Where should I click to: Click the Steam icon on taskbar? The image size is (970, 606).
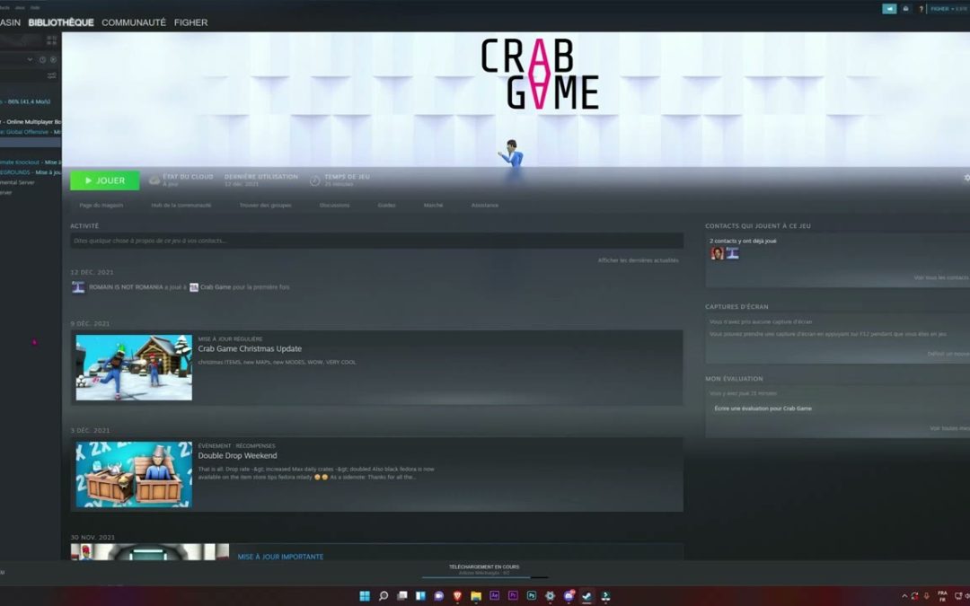[x=586, y=596]
